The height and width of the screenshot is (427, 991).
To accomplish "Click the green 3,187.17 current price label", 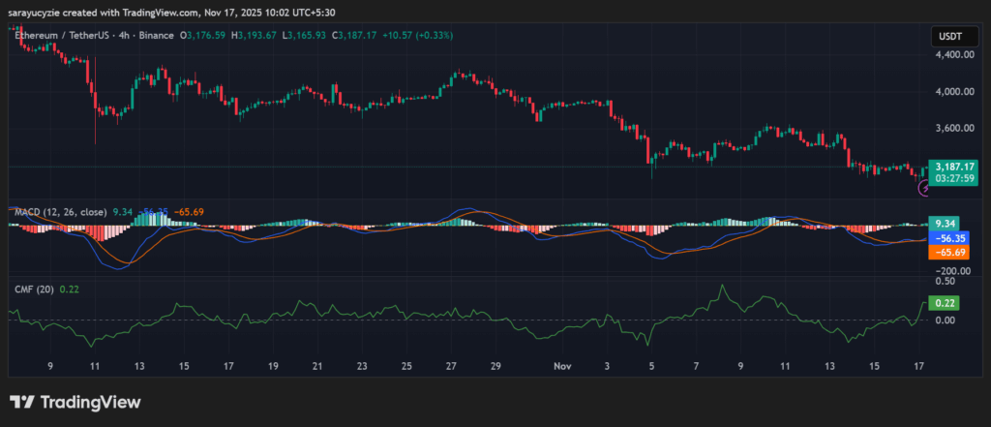I will point(950,167).
